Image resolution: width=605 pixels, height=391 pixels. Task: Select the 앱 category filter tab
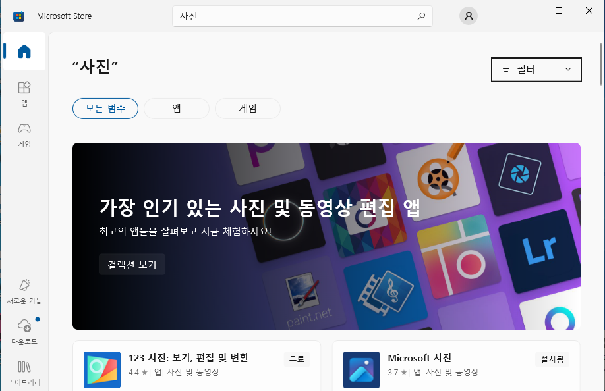177,109
